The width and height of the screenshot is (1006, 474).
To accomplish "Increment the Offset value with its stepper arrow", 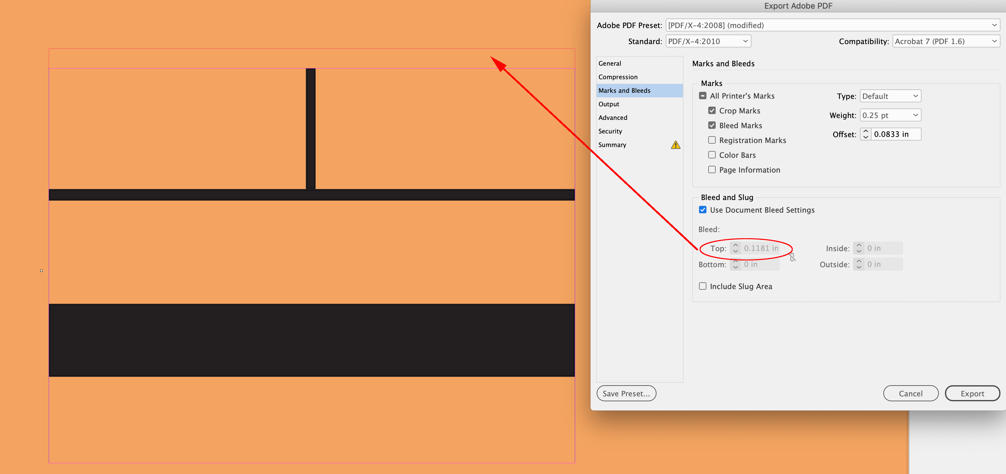I will [866, 132].
